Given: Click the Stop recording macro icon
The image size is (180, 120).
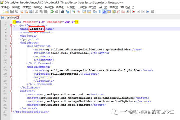Looking at the screenshot, I should (x=138, y=11).
